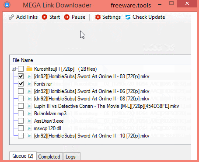Check the AssDraw3.exe checkbox
Screen dimensions: 199x162
[x=21, y=121]
